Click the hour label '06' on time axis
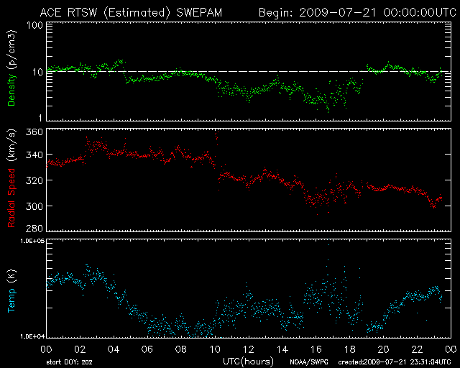 pyautogui.click(x=147, y=349)
